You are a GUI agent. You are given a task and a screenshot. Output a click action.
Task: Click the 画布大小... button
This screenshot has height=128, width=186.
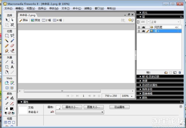coord(72,107)
